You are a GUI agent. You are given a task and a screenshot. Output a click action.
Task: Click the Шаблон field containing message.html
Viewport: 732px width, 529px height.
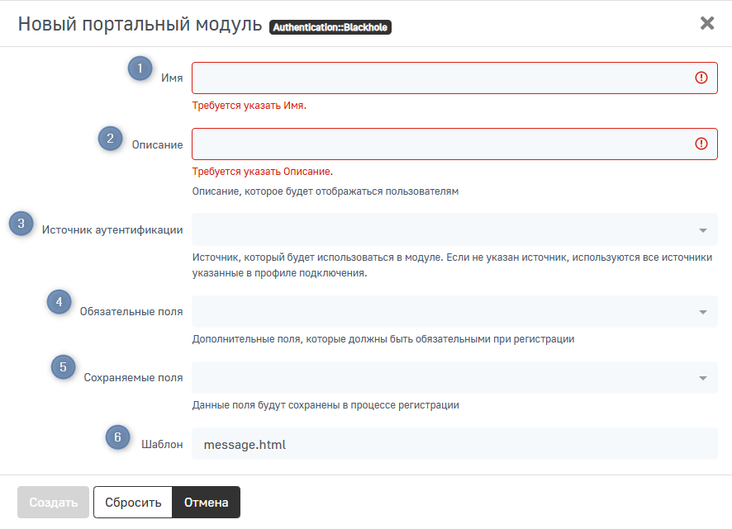click(454, 444)
